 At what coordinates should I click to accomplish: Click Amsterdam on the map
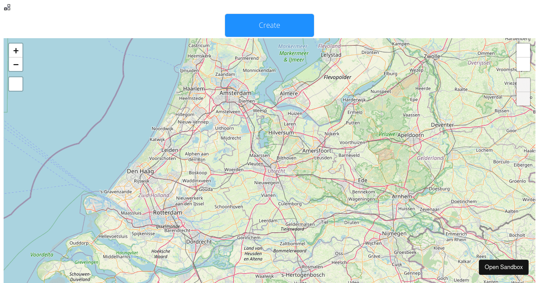tap(235, 93)
